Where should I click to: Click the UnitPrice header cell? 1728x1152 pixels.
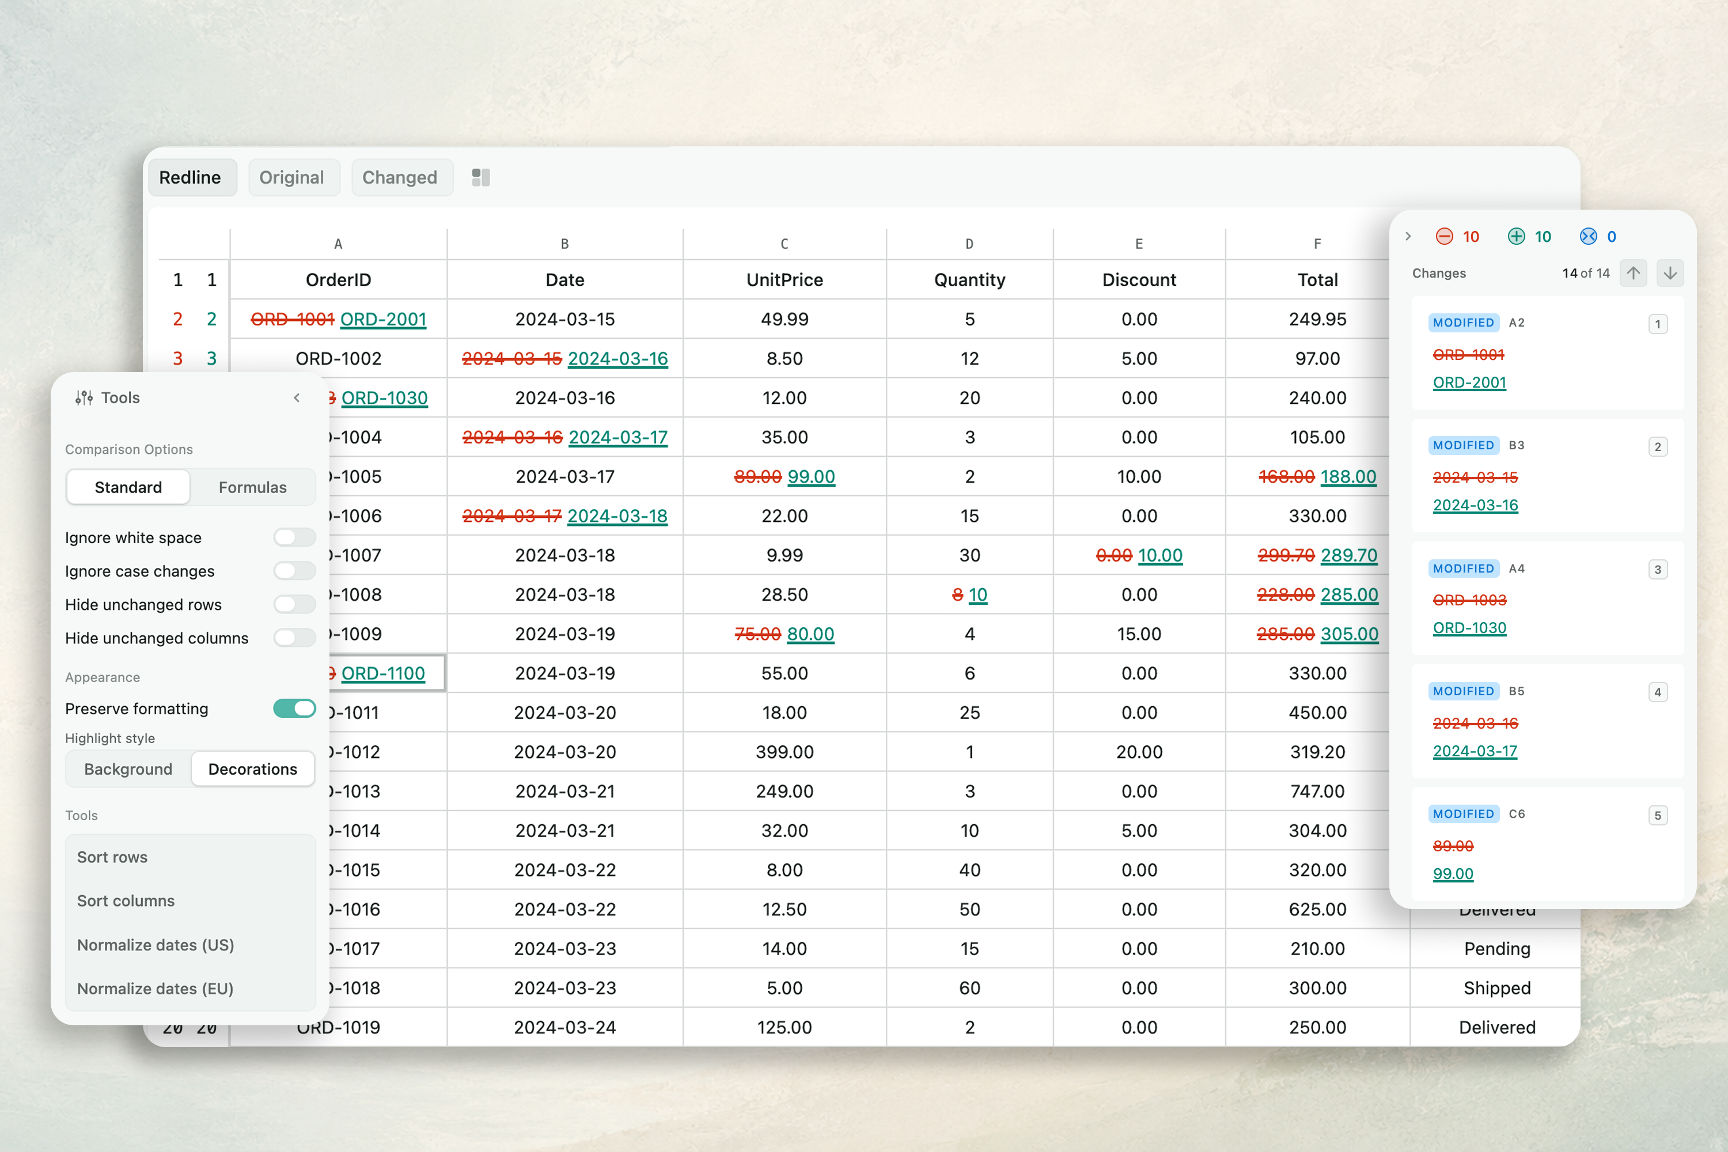point(784,280)
